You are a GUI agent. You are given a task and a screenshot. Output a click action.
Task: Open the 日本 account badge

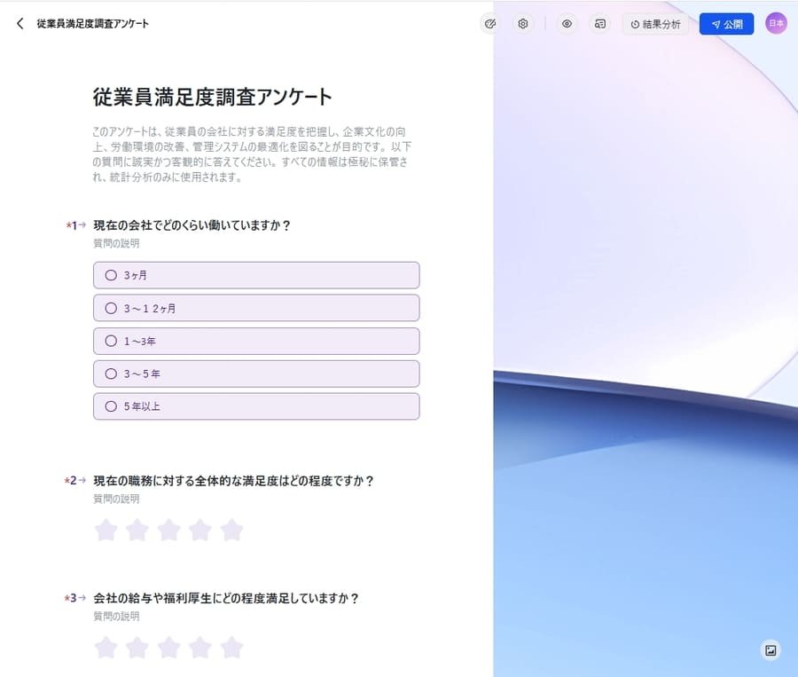pyautogui.click(x=775, y=24)
